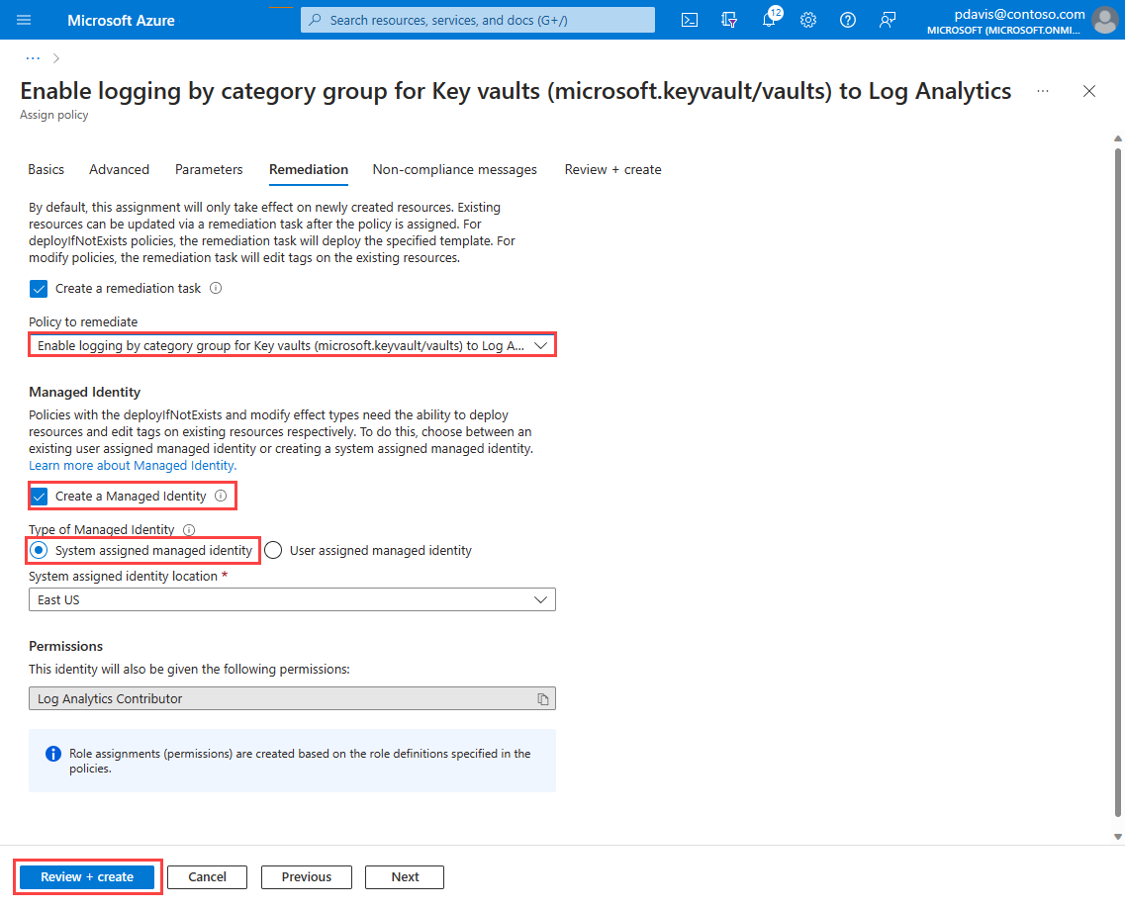Open the hamburger portal menu
Screen dimensions: 1125x909
(x=24, y=20)
